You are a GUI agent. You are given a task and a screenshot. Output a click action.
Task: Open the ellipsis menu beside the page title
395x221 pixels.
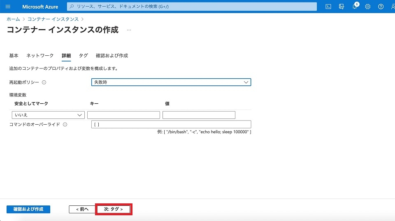tap(129, 30)
